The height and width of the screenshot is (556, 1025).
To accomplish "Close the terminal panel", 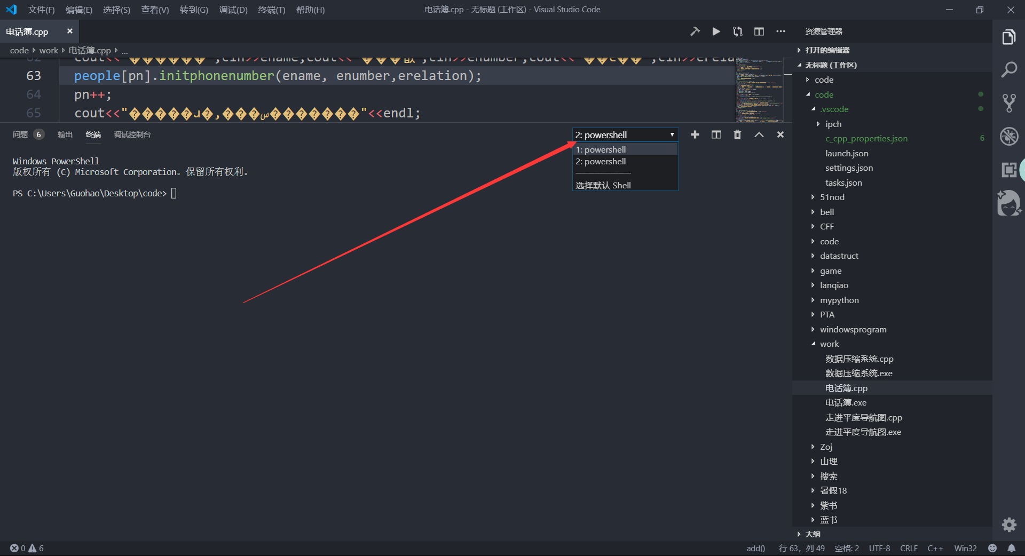I will [x=780, y=134].
